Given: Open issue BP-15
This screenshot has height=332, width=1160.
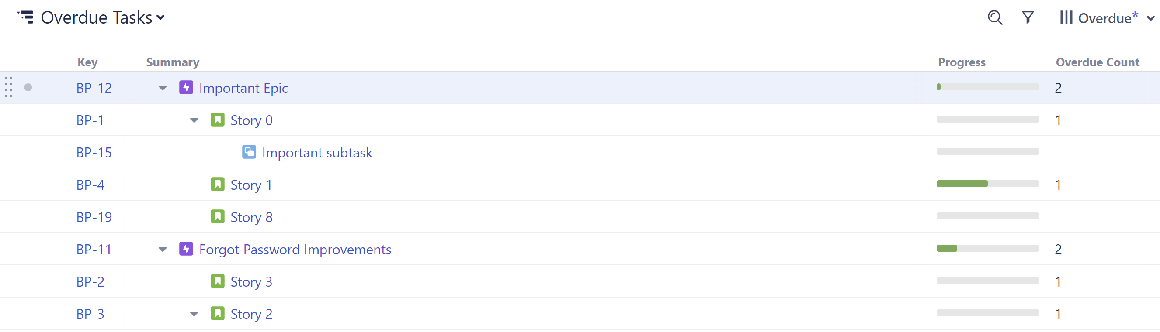Looking at the screenshot, I should click(x=93, y=152).
